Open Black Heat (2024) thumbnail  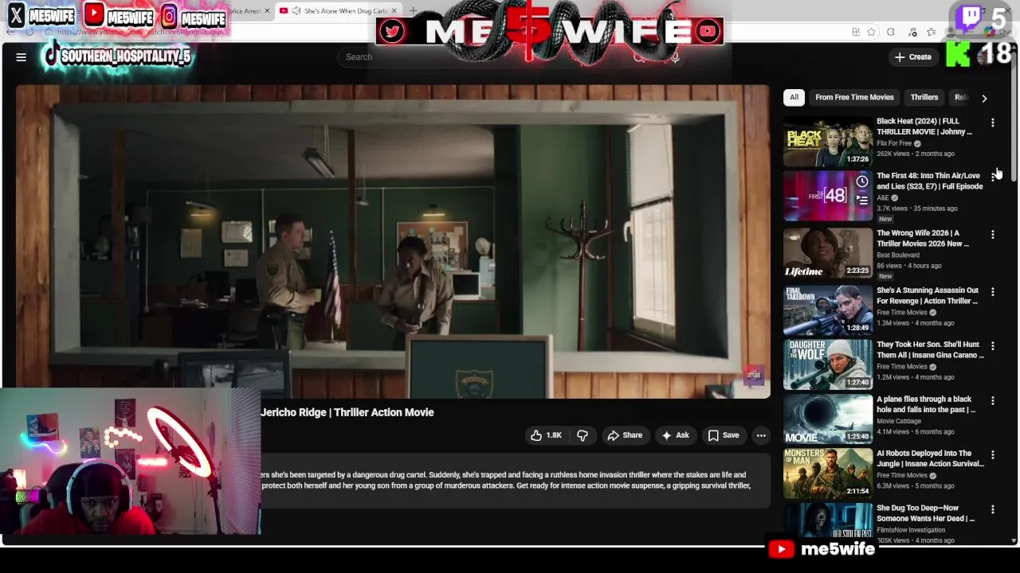click(x=828, y=142)
